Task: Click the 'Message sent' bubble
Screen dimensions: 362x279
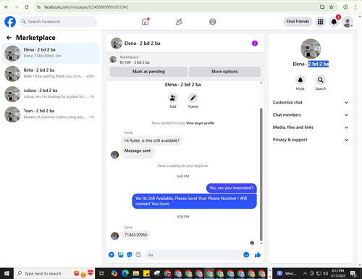Action: (x=138, y=152)
